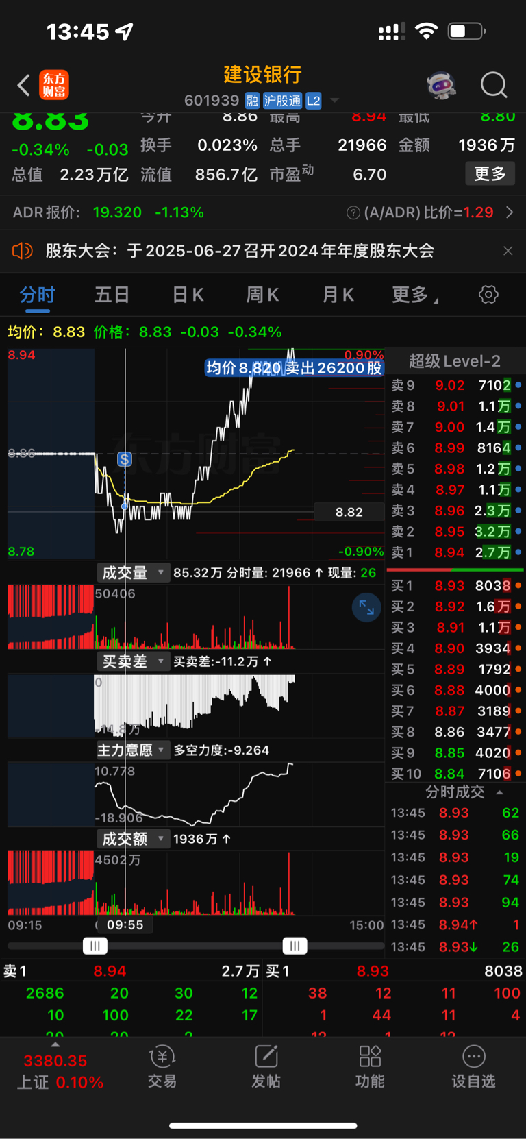Dismiss the shareholder meeting notice
The width and height of the screenshot is (526, 1139).
(508, 251)
